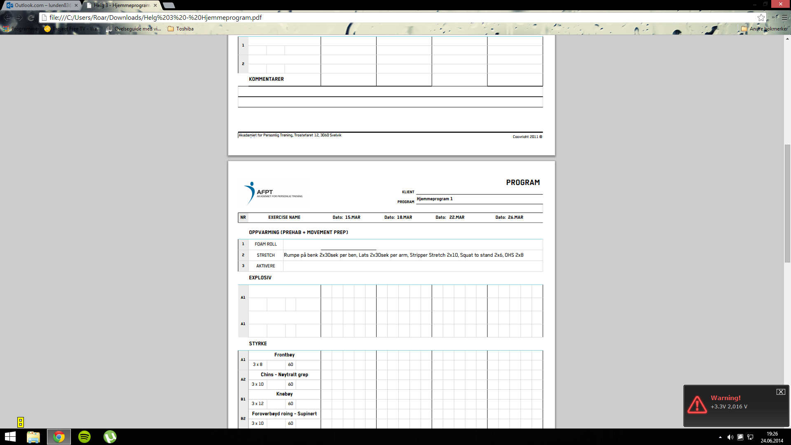Click the scrollbar up arrow
791x445 pixels.
[x=787, y=39]
